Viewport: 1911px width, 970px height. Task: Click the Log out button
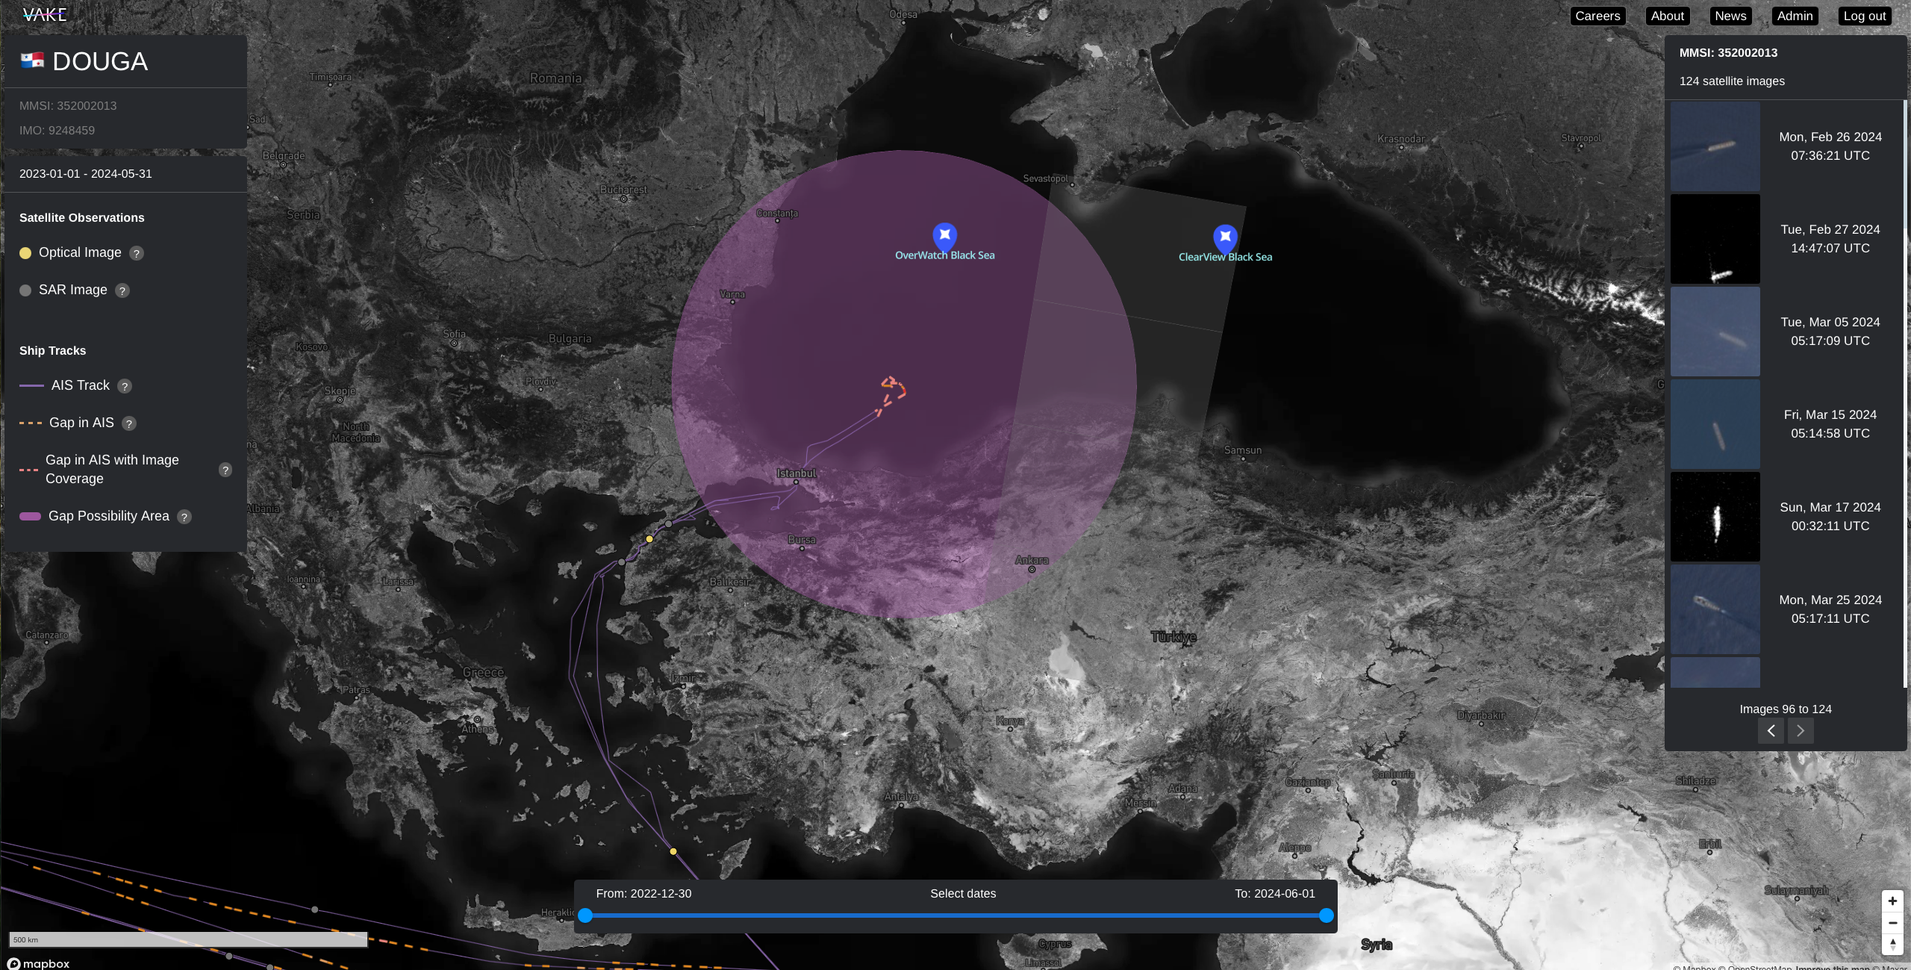pyautogui.click(x=1864, y=16)
